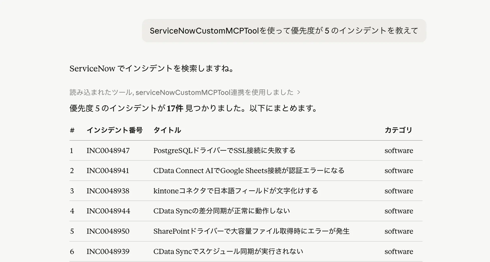Click the software category label in row 5
This screenshot has width=490, height=262.
[399, 231]
